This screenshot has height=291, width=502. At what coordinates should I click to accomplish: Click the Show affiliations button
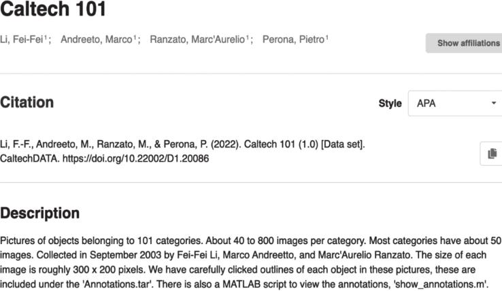click(464, 43)
